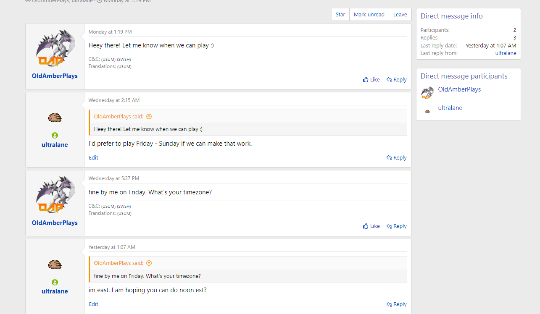Image resolution: width=540 pixels, height=314 pixels.
Task: Mark the conversation as unread
Action: (369, 15)
